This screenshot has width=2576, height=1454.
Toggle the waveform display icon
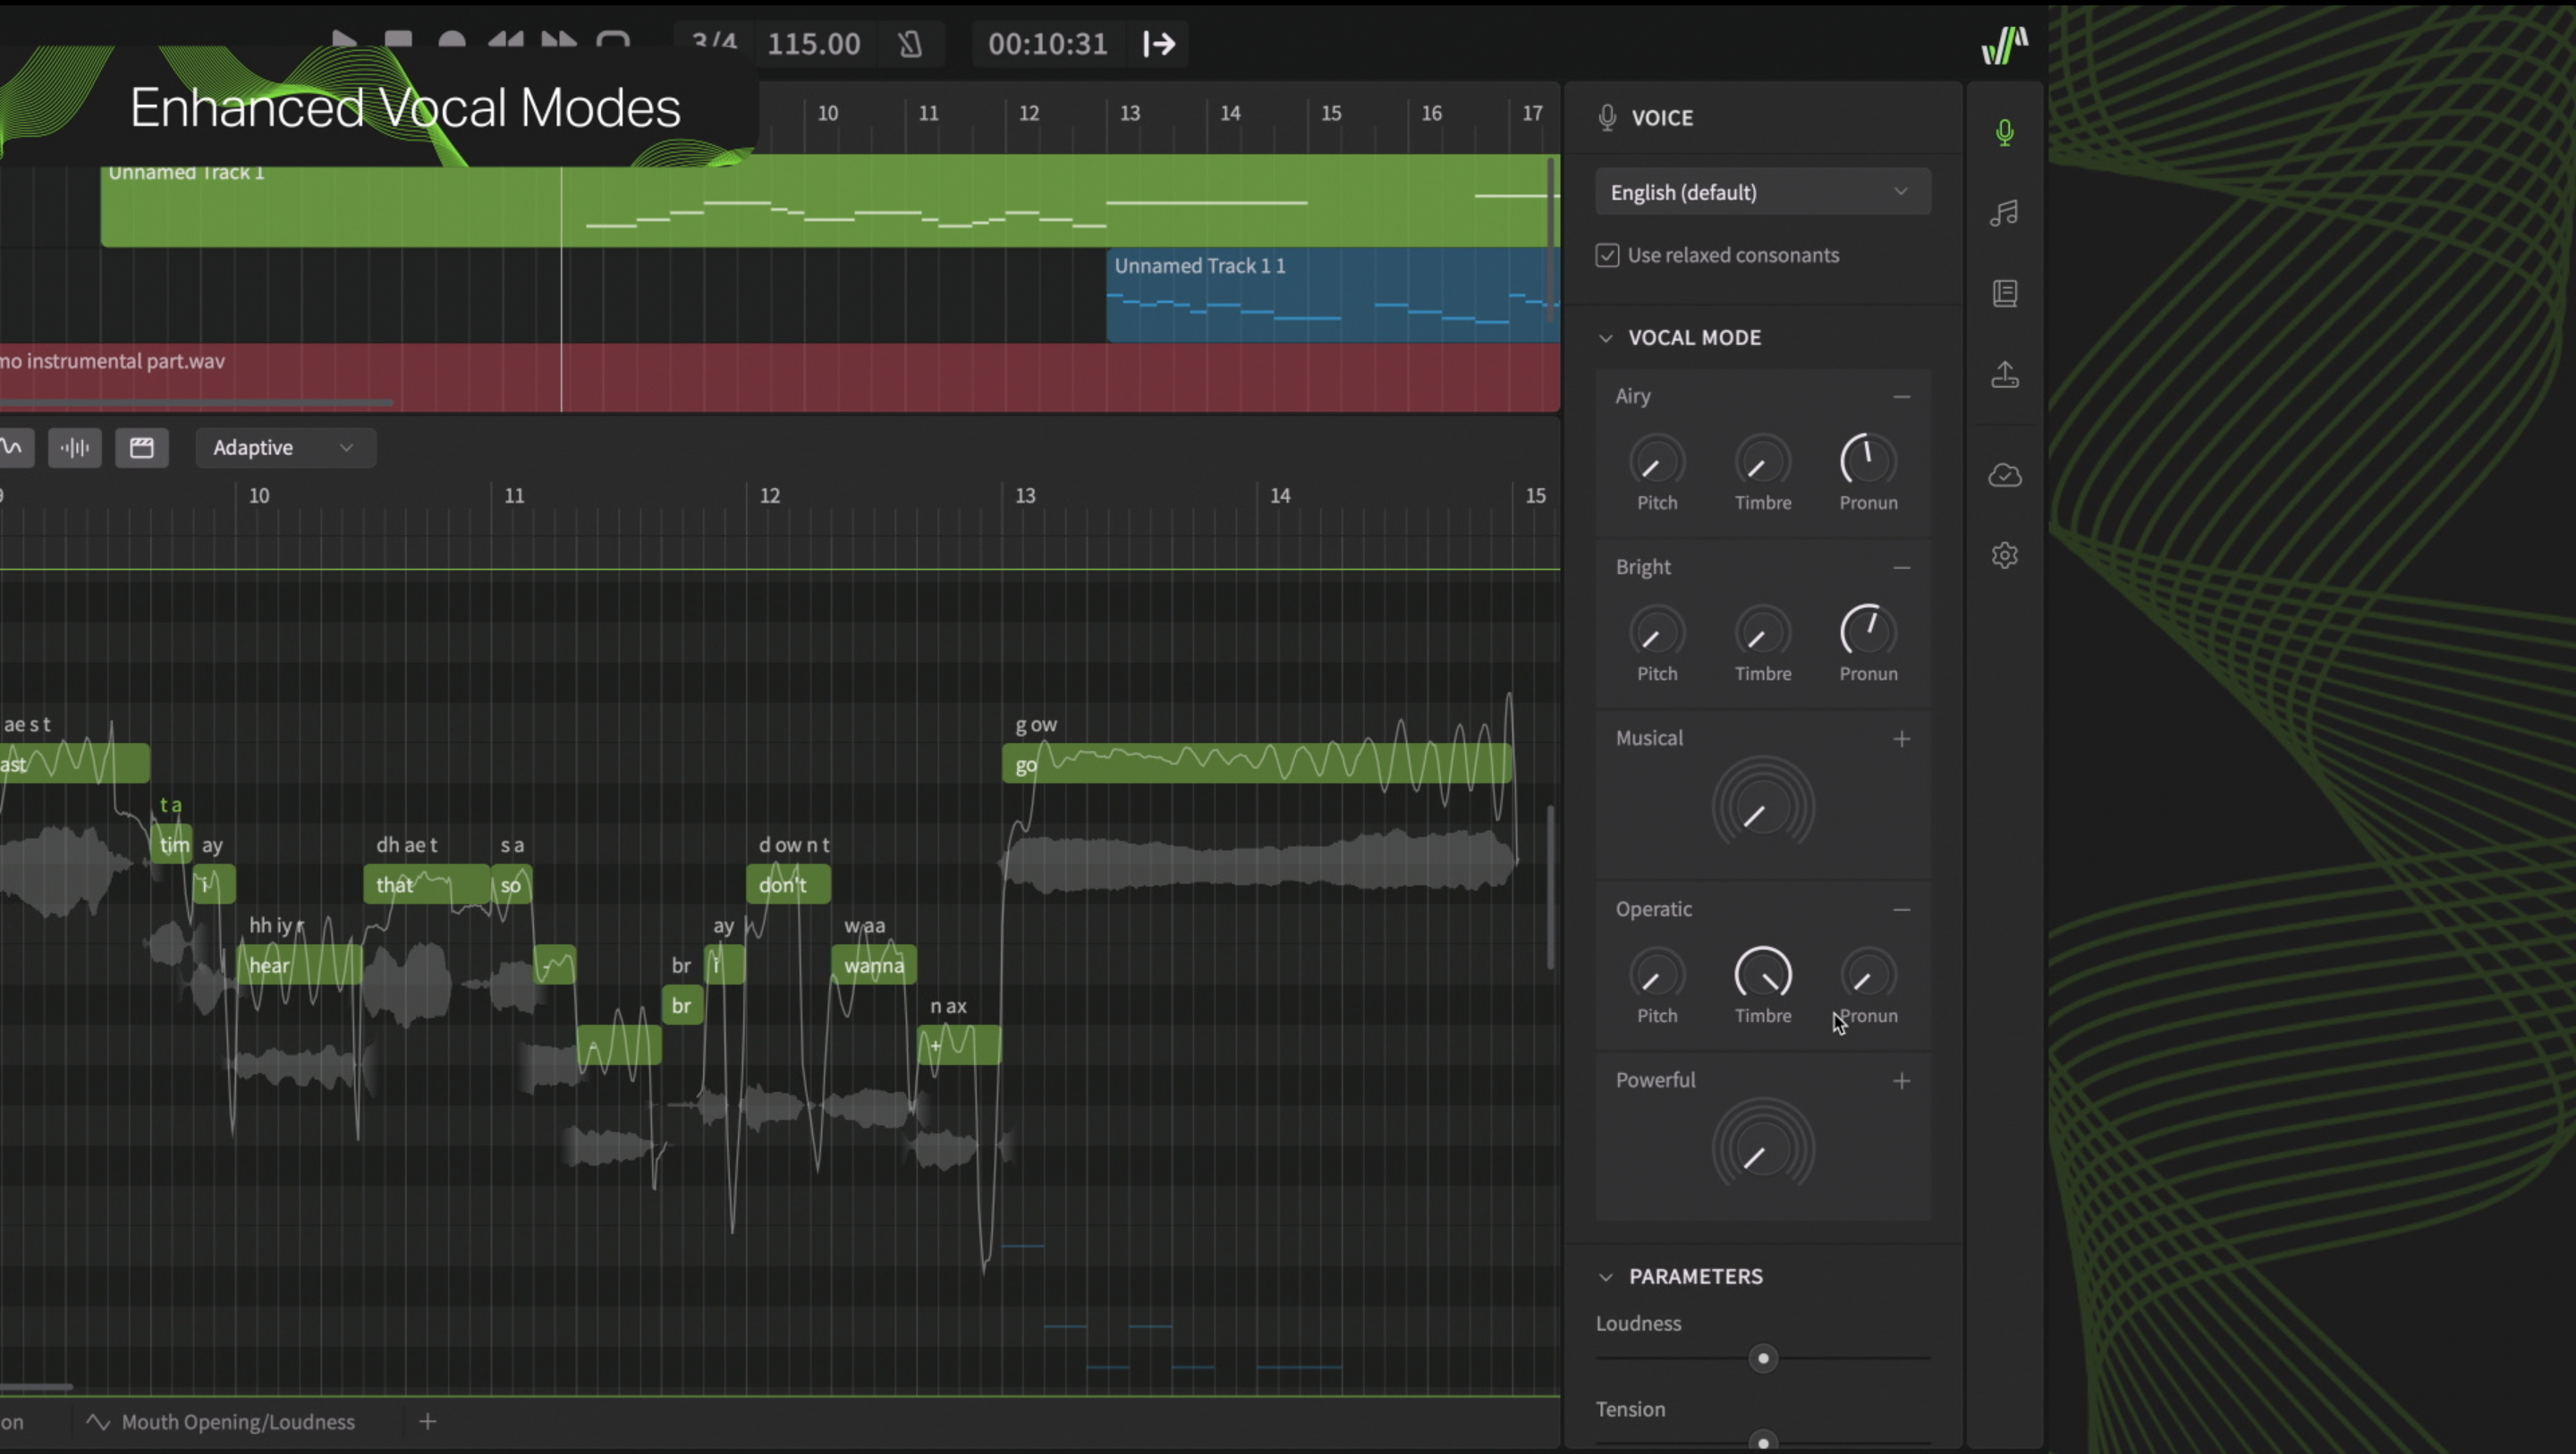click(75, 447)
